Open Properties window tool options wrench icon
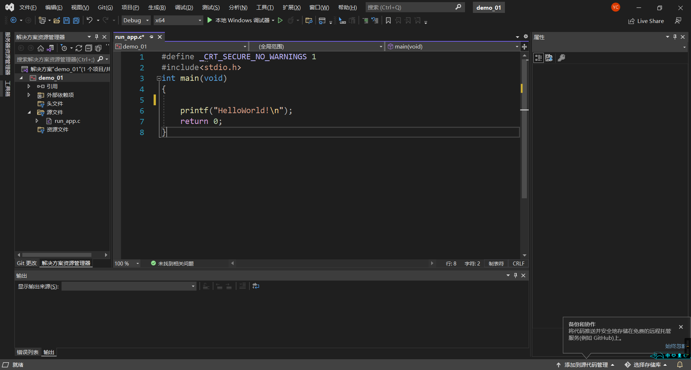Viewport: 691px width, 370px height. pyautogui.click(x=562, y=58)
